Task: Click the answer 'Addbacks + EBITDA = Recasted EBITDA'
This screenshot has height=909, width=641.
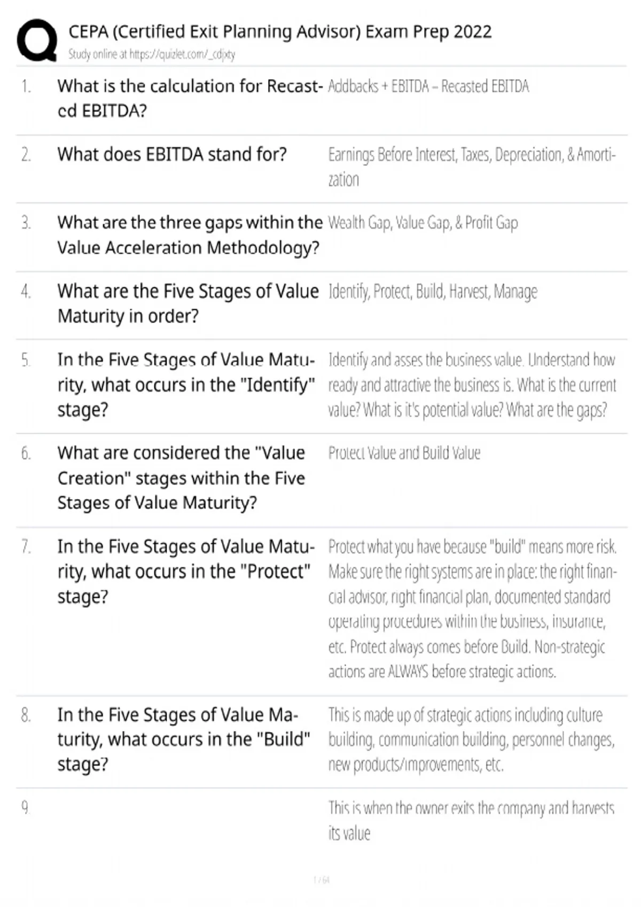Action: pyautogui.click(x=428, y=86)
